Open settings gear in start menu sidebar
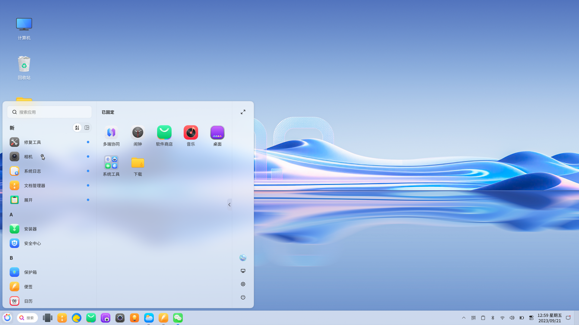The width and height of the screenshot is (579, 325). (x=243, y=284)
